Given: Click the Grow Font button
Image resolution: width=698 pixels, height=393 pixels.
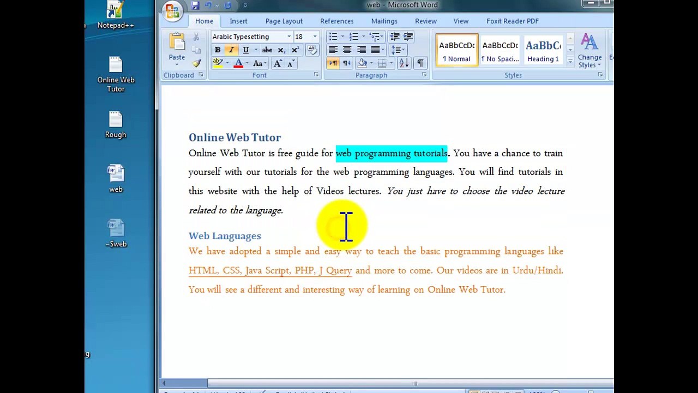Looking at the screenshot, I should pyautogui.click(x=278, y=64).
